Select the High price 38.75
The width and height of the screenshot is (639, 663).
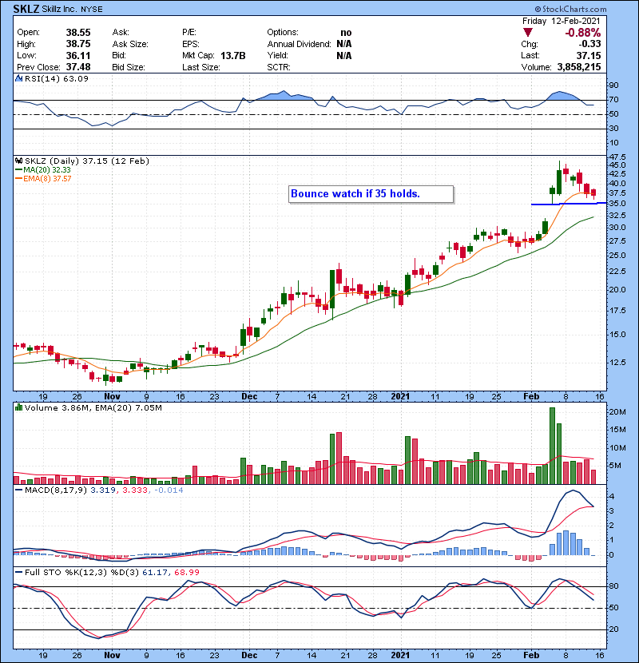[78, 44]
